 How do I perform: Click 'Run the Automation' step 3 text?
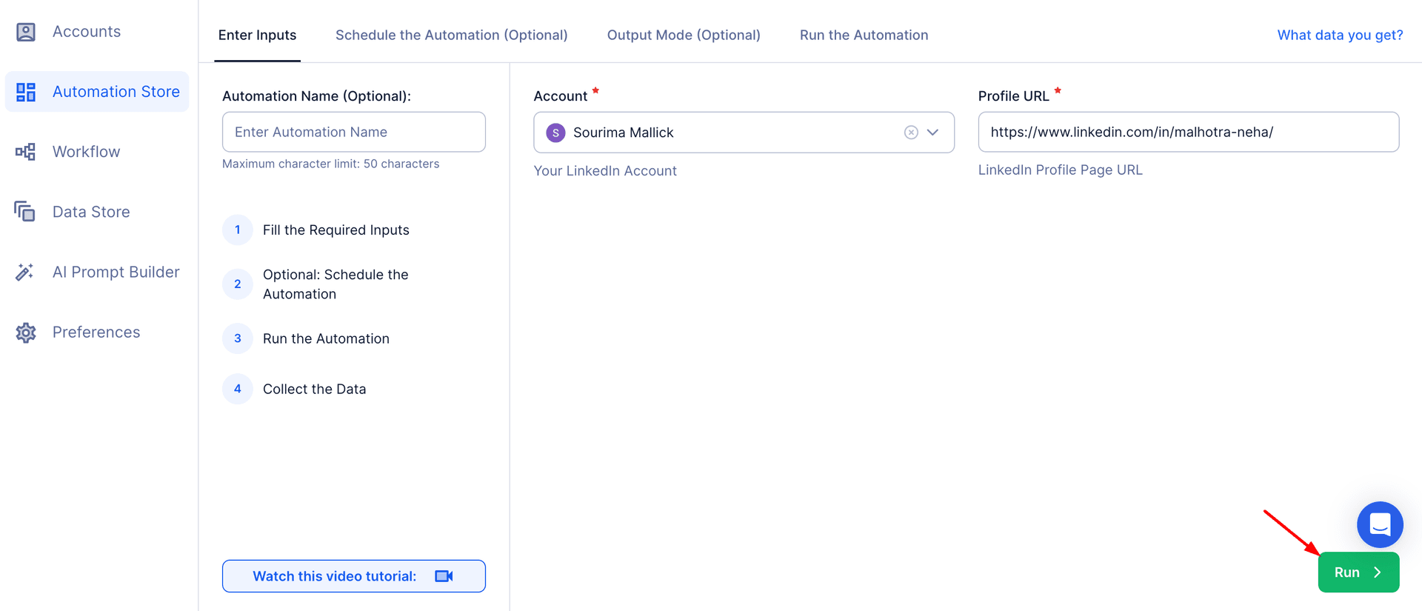(x=326, y=338)
